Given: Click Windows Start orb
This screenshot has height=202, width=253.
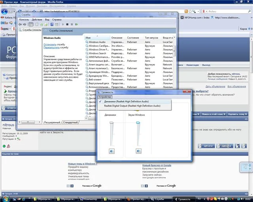Looking at the screenshot, I should click(6, 199).
